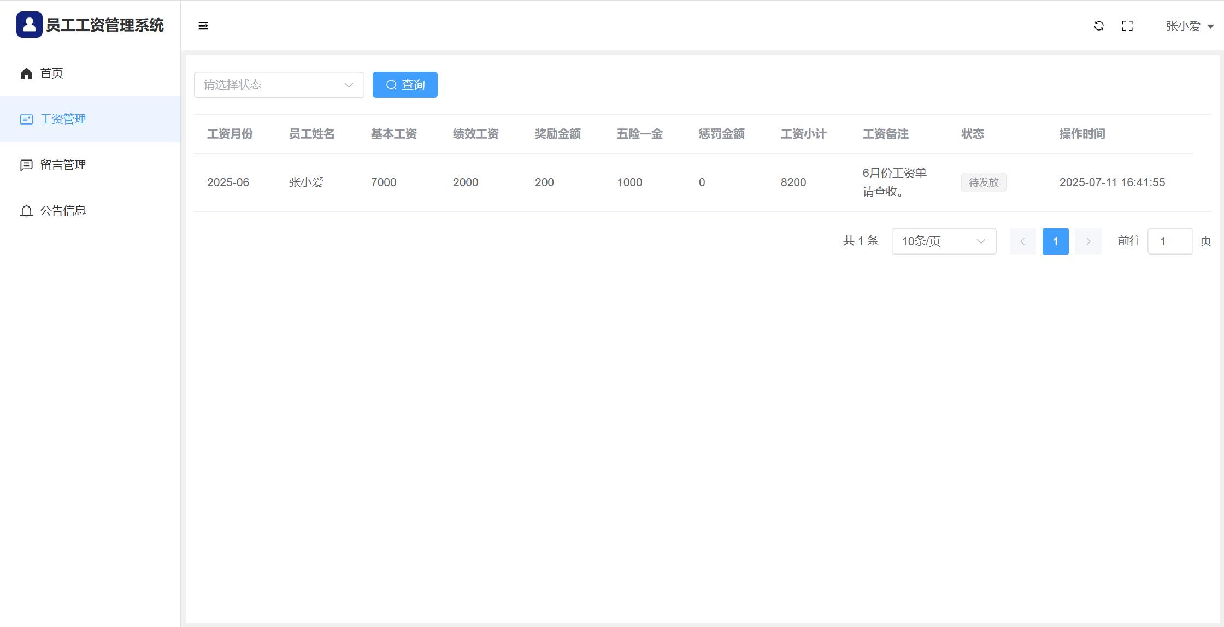Click the next page arrow

pos(1088,241)
